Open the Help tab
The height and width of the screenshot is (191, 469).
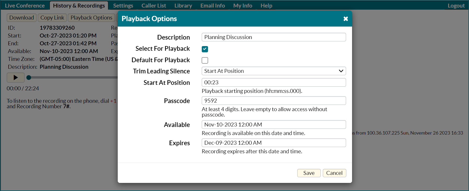coord(266,5)
